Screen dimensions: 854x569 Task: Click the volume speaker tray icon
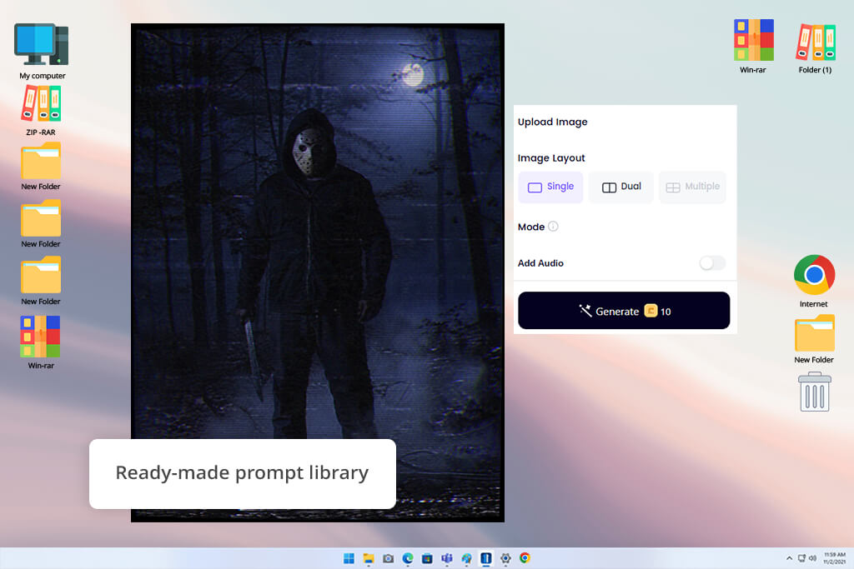pyautogui.click(x=812, y=558)
